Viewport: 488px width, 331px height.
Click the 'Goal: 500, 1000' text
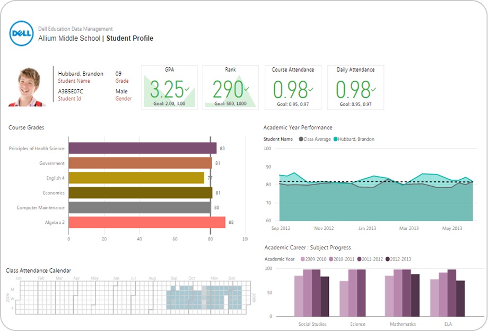[231, 103]
